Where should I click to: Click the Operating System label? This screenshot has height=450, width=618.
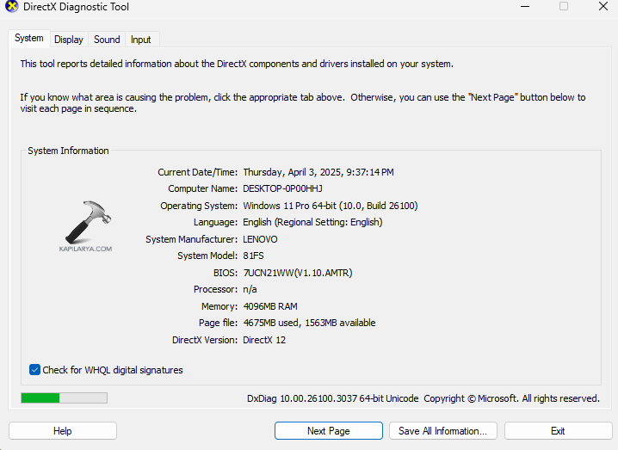tap(199, 206)
